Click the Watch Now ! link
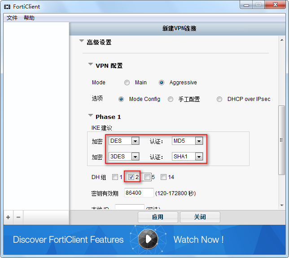Viewport: 289px width, 258px height. coord(198,240)
